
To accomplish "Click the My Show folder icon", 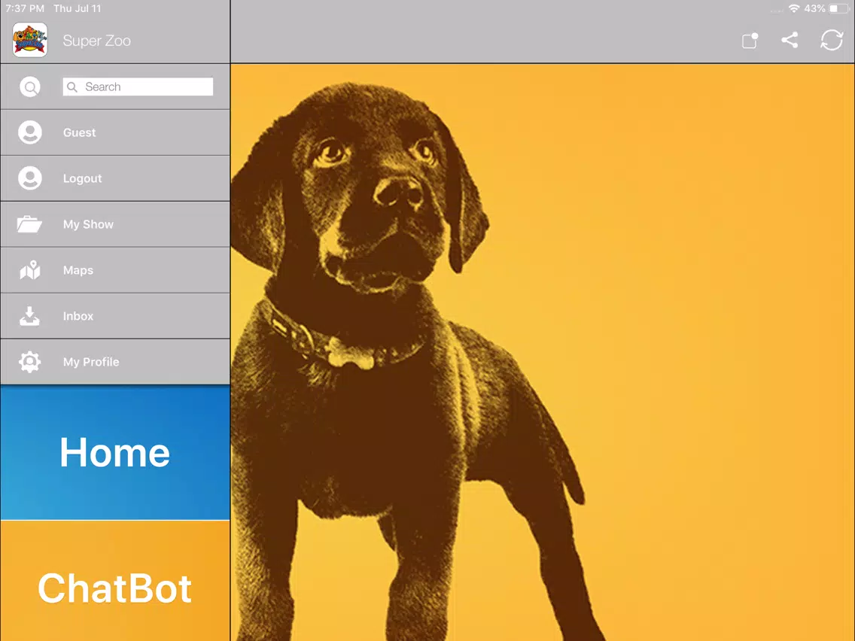I will point(29,224).
